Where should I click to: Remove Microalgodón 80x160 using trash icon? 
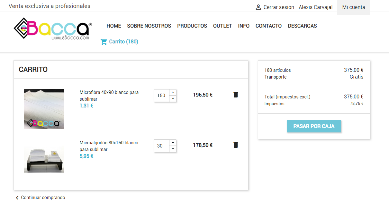tap(236, 145)
